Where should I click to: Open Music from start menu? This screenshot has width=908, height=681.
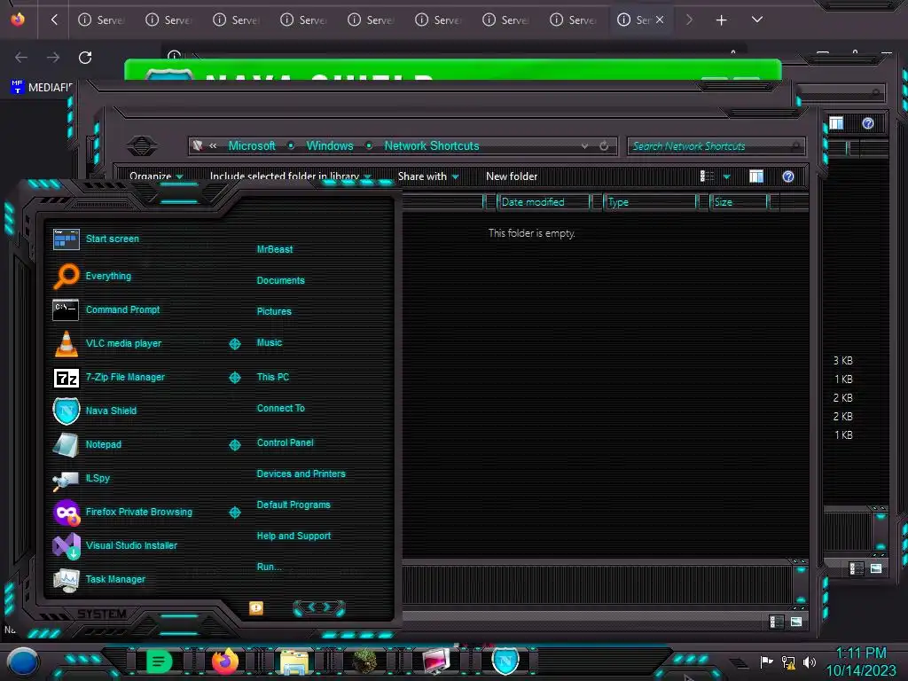270,343
